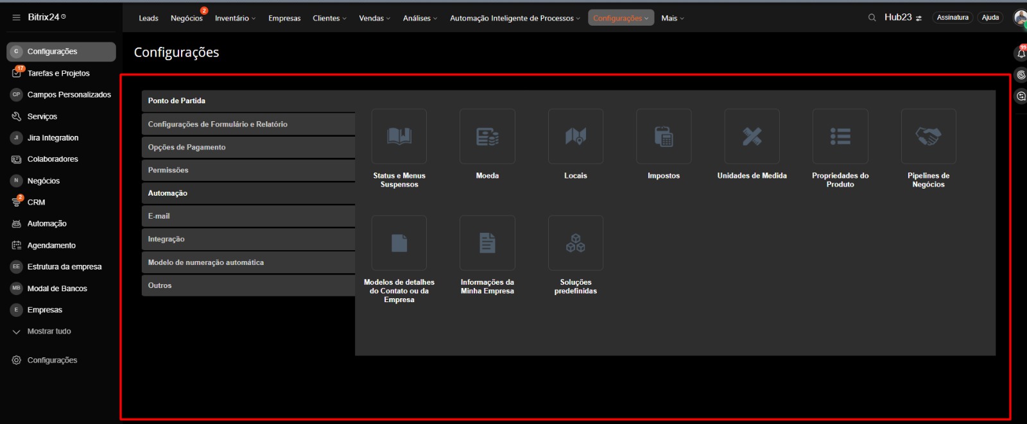Click the search magnifier icon
This screenshot has width=1027, height=424.
click(x=872, y=18)
